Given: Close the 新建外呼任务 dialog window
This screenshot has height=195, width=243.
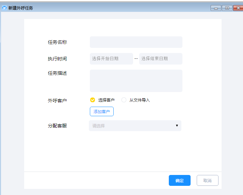Looking at the screenshot, I should point(238,8).
